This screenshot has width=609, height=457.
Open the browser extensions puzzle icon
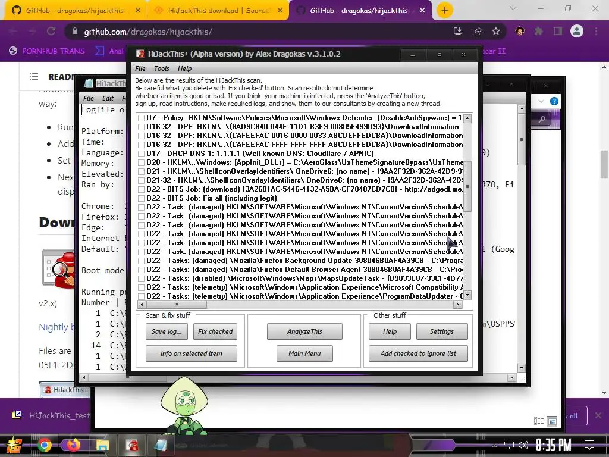point(539,32)
